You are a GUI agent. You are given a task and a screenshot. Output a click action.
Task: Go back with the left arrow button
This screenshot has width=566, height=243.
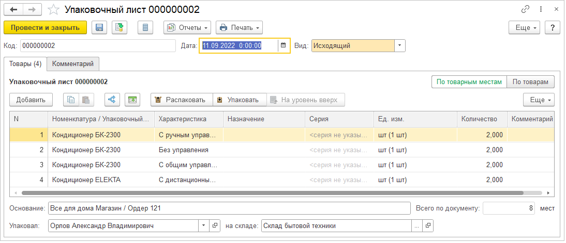coord(13,10)
